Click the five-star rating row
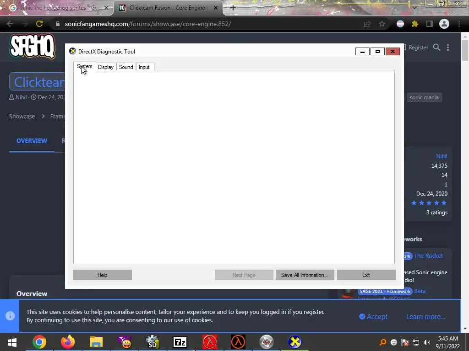Screen dimensions: 469x351 coord(429,203)
